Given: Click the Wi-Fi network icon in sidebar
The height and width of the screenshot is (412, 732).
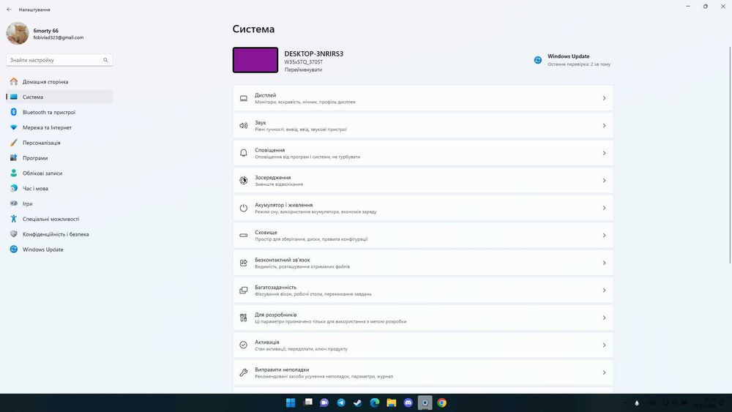Looking at the screenshot, I should (x=13, y=127).
